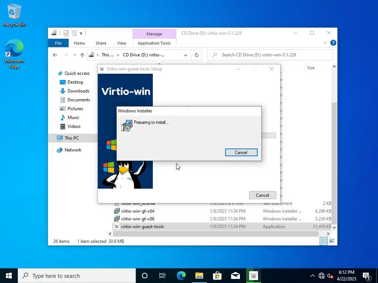The height and width of the screenshot is (283, 378).
Task: Switch to Details view layout icon
Action: click(324, 241)
